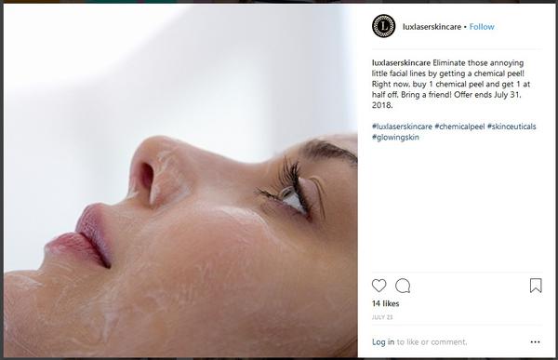Click the Log in link
The height and width of the screenshot is (360, 558).
[383, 341]
